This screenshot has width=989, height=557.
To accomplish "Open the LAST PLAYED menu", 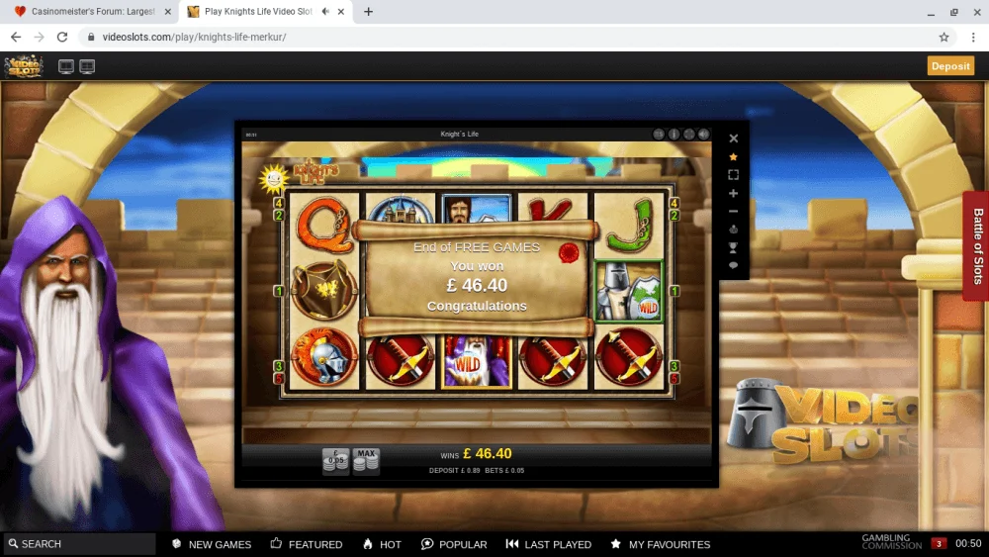I will [549, 544].
